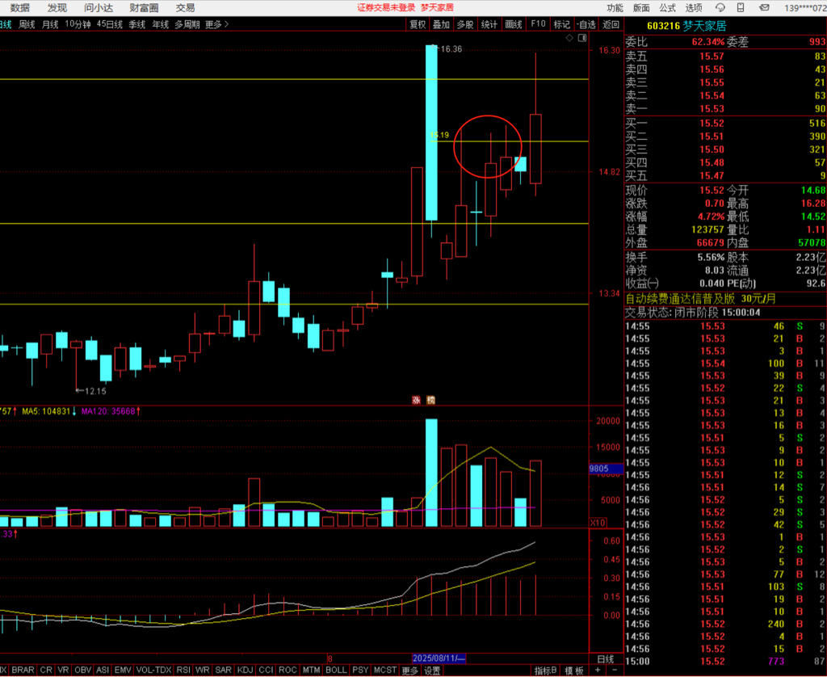Open the 指标B indicator dropdown
This screenshot has width=827, height=677.
[x=546, y=671]
